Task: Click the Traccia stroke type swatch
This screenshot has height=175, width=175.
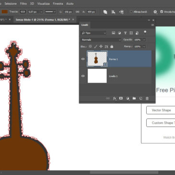Action: tap(23, 12)
